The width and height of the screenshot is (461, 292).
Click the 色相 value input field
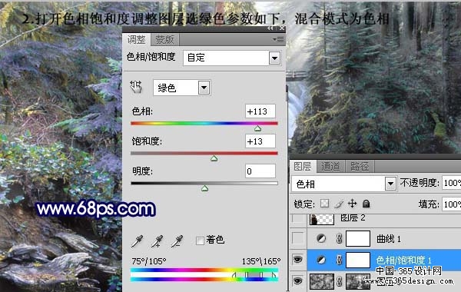pyautogui.click(x=260, y=111)
